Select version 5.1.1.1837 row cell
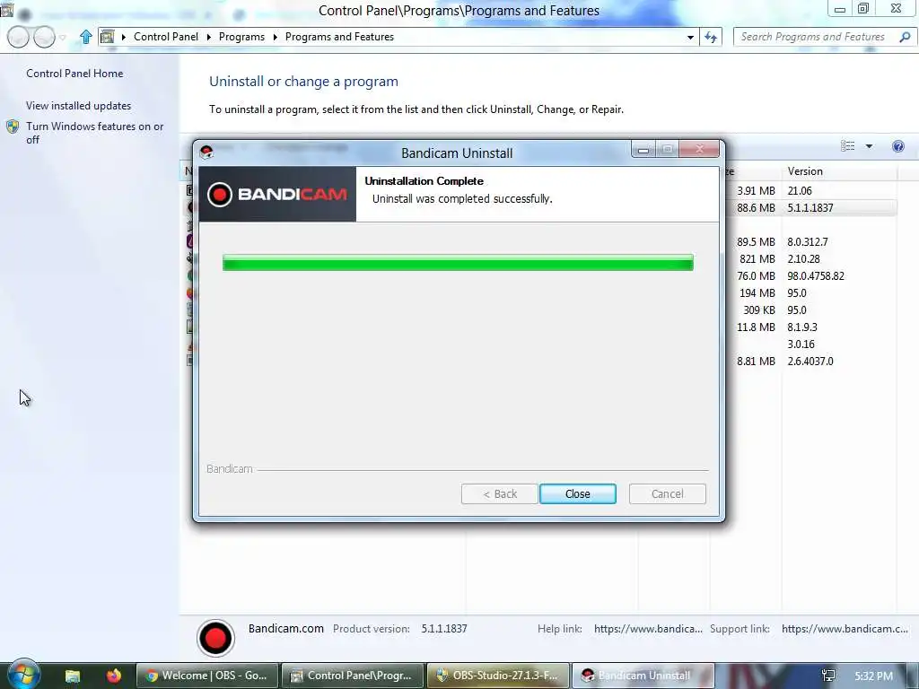This screenshot has width=919, height=689. pos(810,207)
